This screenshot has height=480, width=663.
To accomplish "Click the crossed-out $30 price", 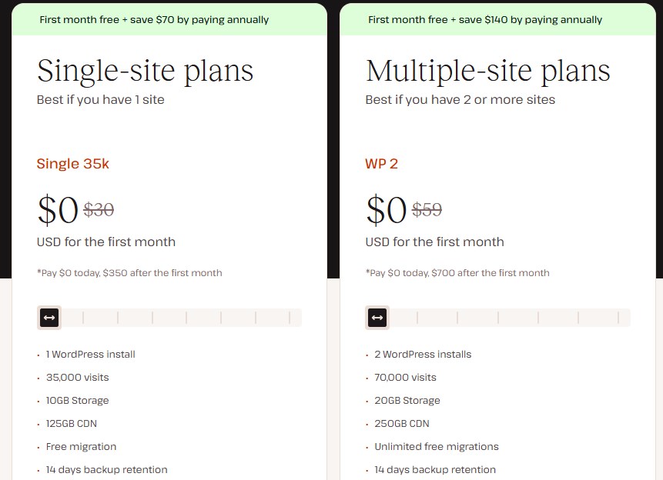I will 99,209.
